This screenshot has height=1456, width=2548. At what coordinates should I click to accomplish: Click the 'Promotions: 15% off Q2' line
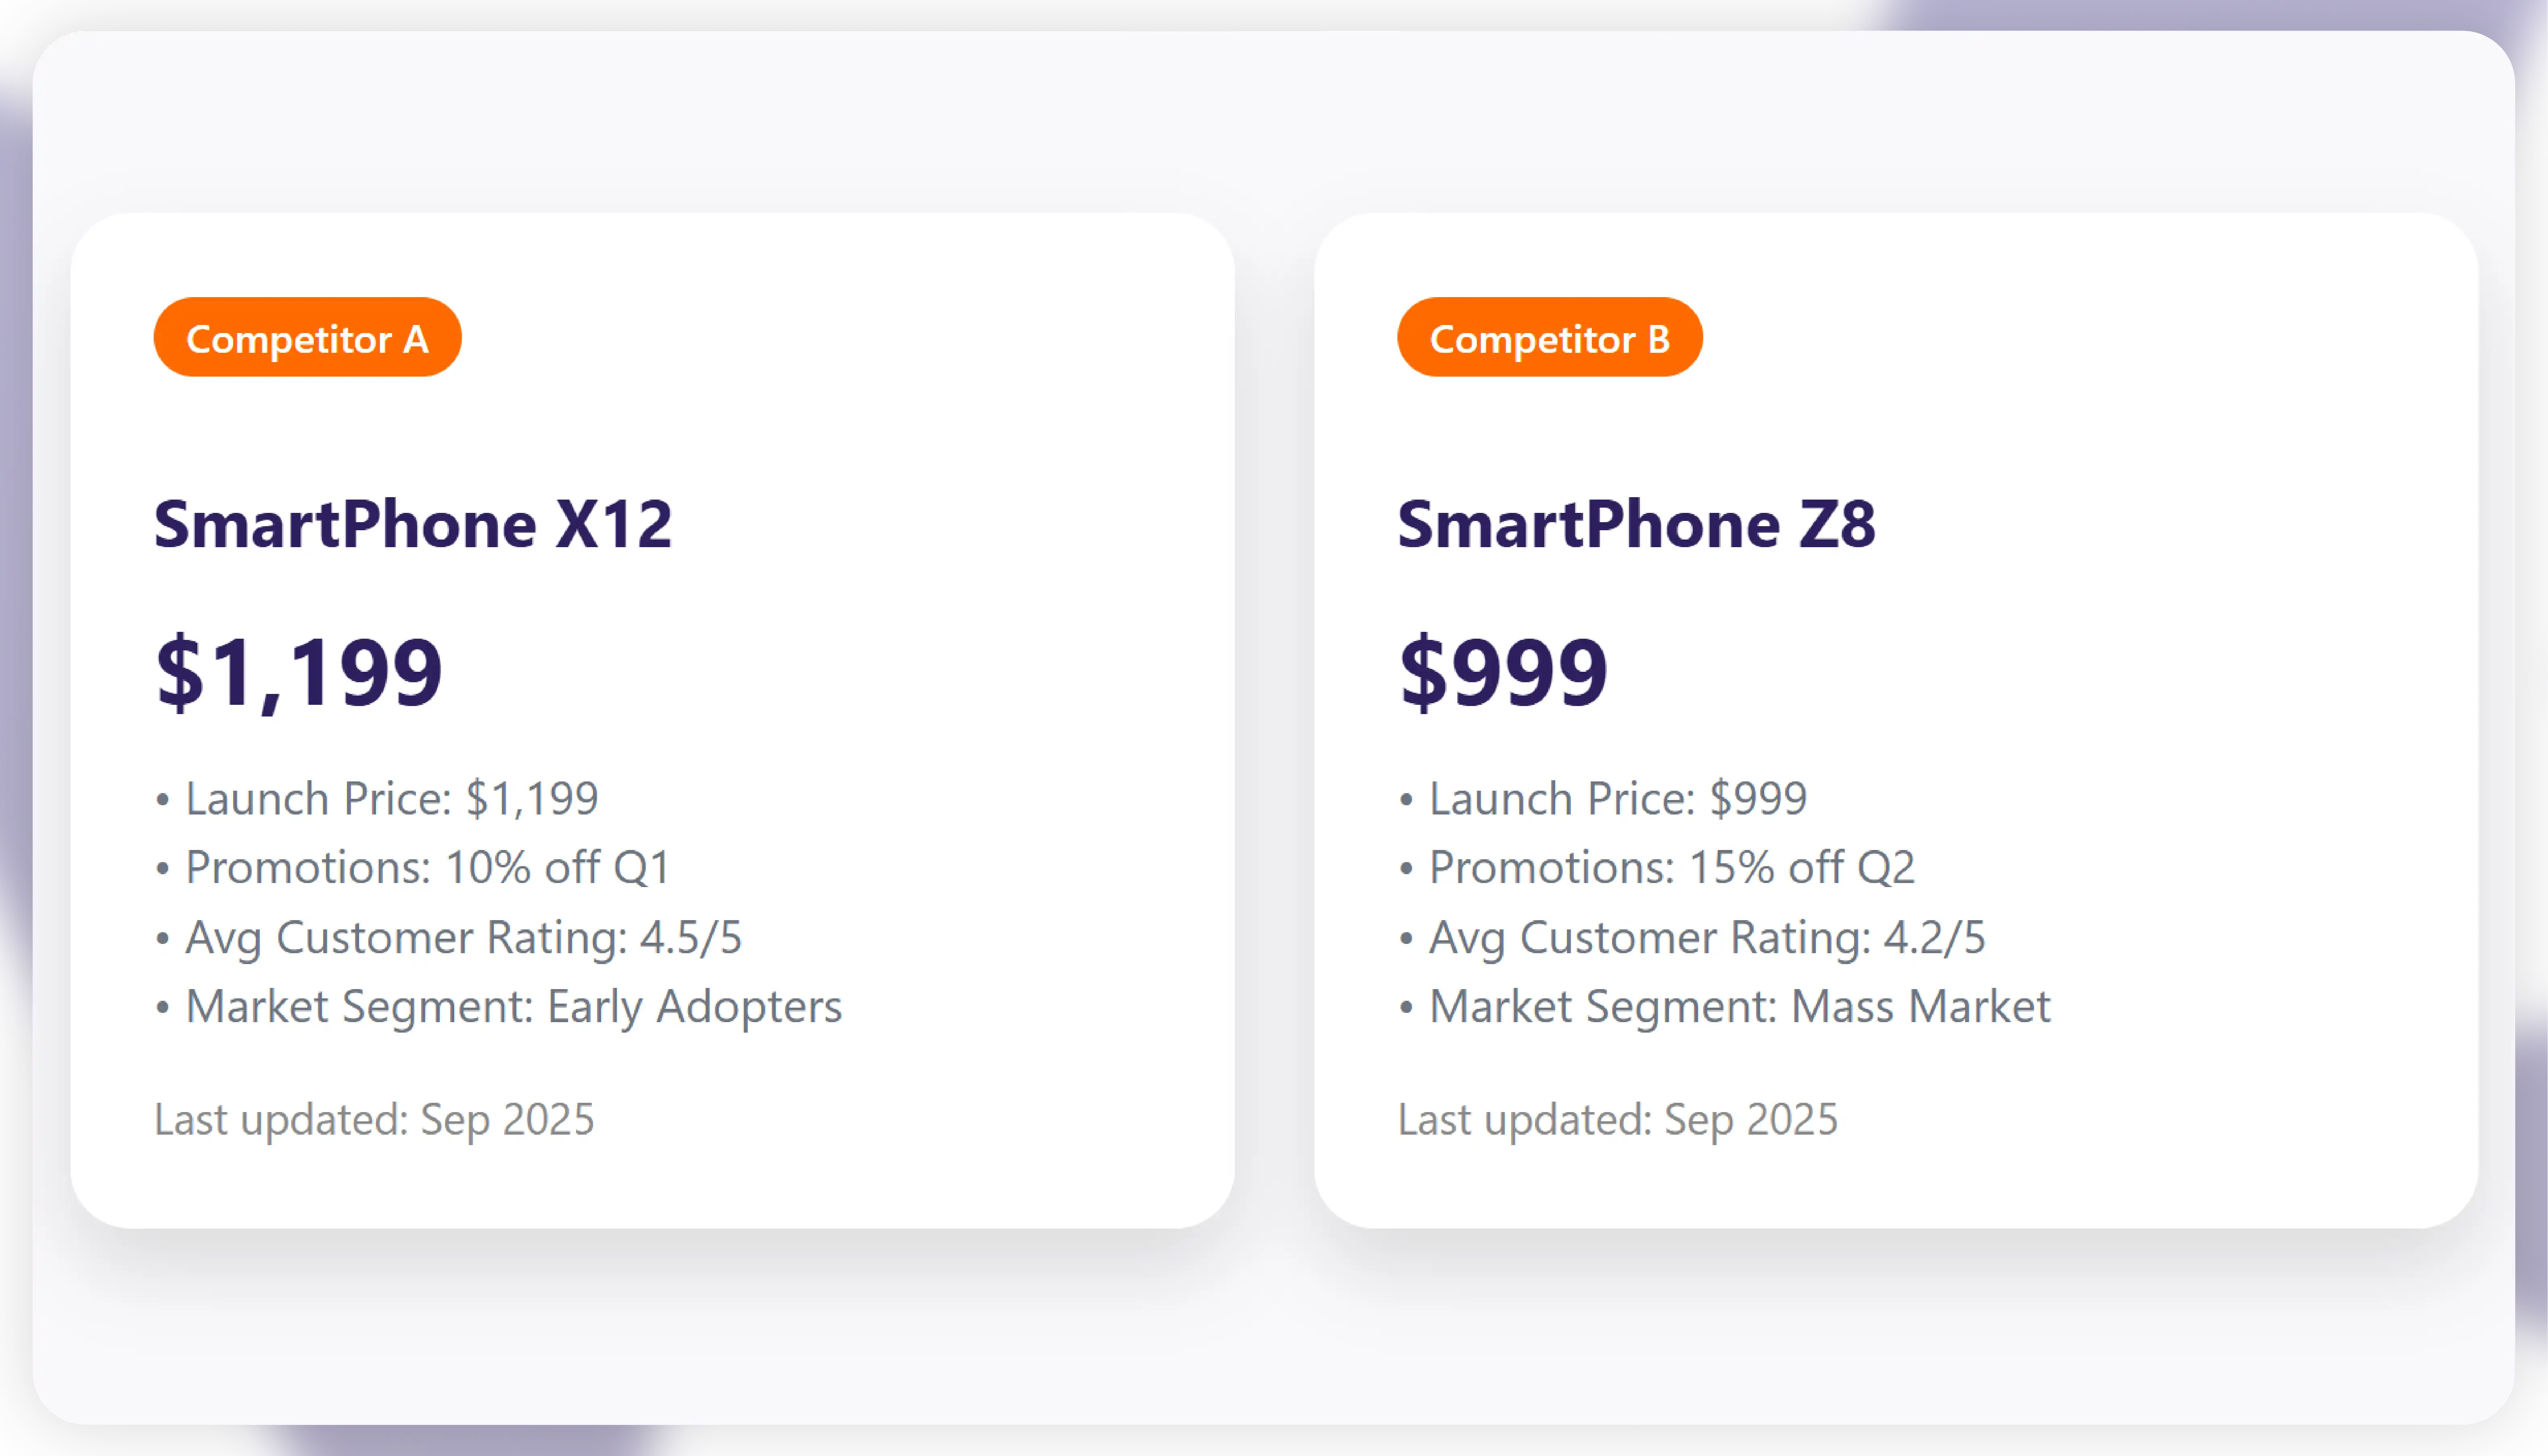point(1671,867)
